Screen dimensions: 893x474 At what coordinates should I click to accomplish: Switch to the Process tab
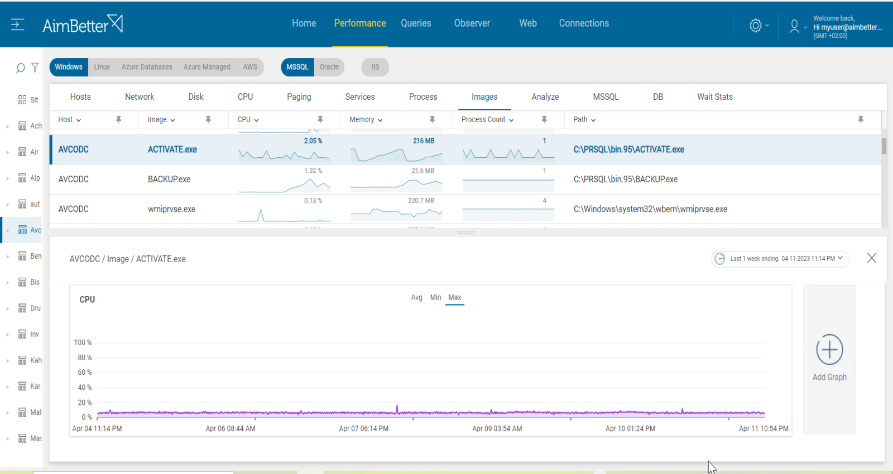tap(423, 97)
